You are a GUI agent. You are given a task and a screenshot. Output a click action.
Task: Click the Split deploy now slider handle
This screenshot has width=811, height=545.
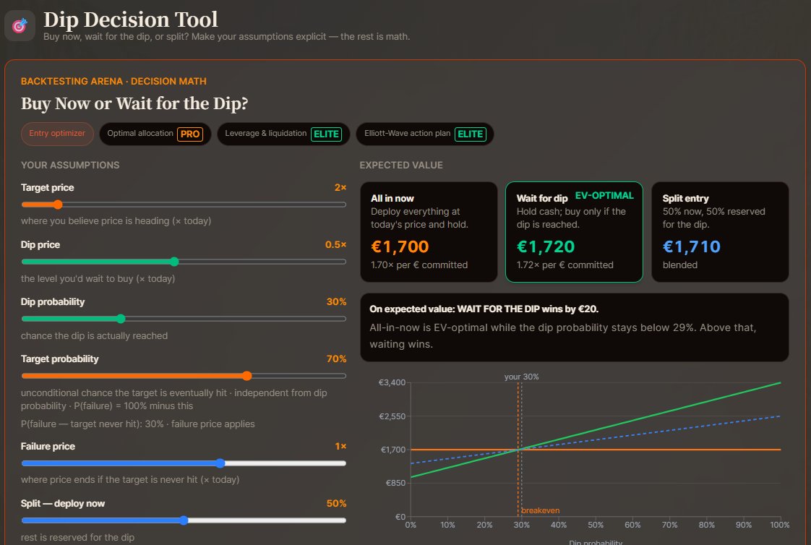184,520
